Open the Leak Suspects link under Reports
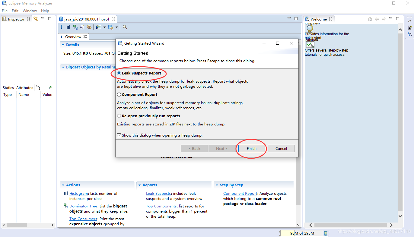 coord(158,194)
